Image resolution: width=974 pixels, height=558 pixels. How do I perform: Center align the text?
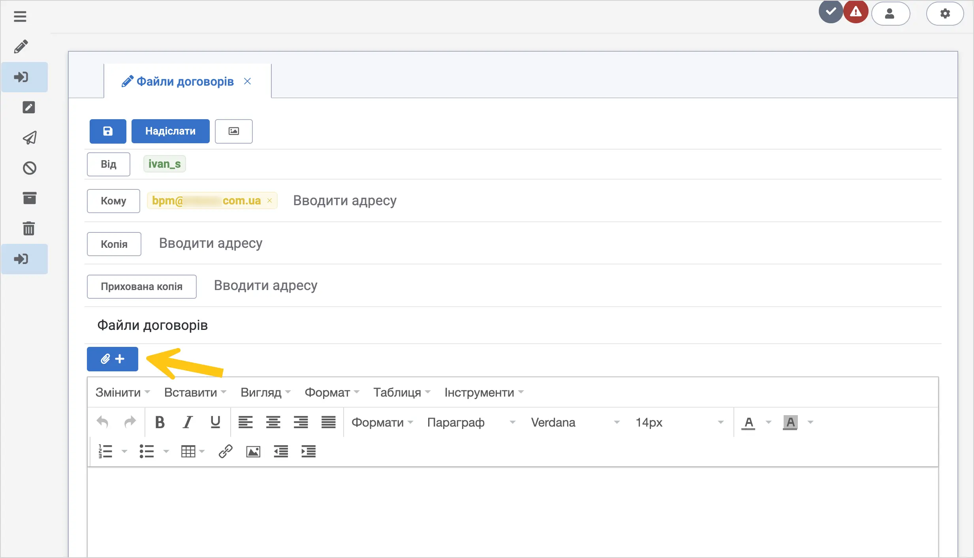tap(273, 422)
